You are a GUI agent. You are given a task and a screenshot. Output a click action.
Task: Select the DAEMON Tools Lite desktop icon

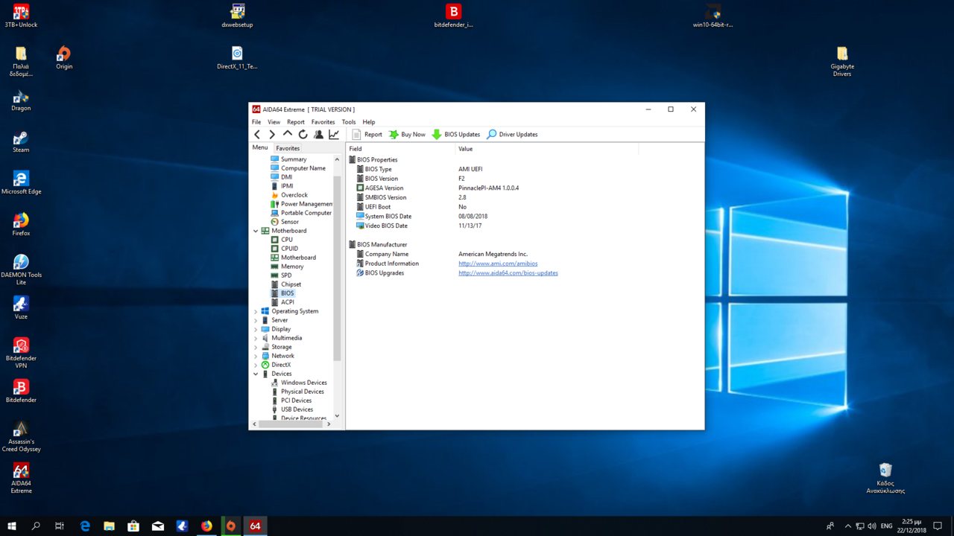click(x=21, y=269)
